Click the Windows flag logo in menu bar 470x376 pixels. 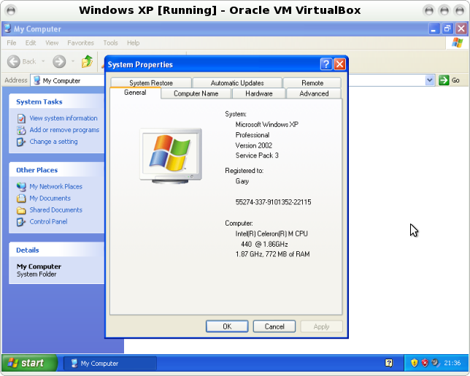(457, 42)
